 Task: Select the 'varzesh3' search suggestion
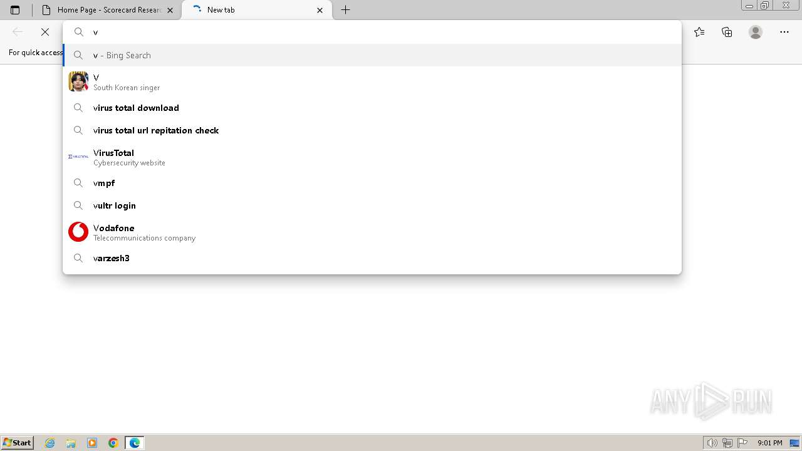pyautogui.click(x=372, y=258)
